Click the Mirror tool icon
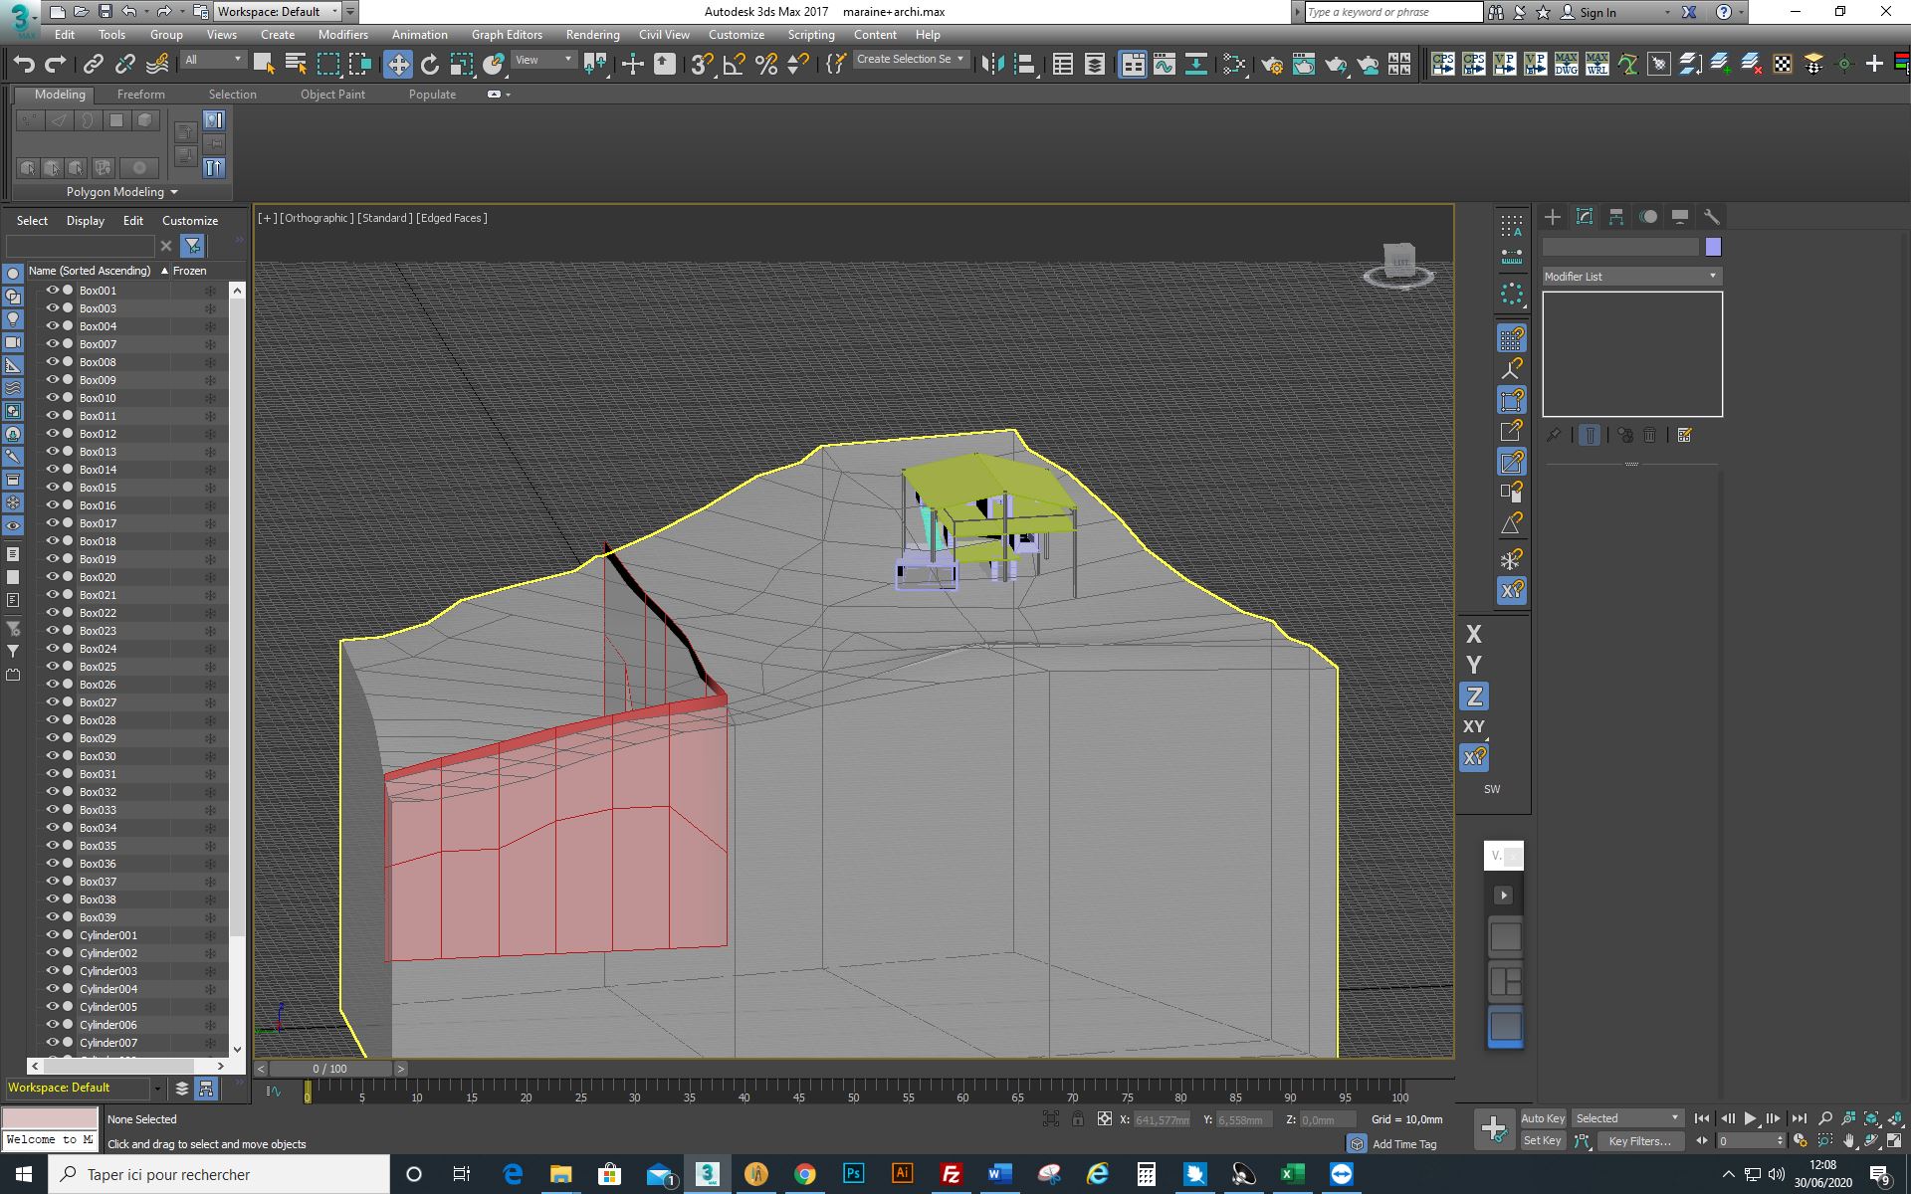 point(992,64)
